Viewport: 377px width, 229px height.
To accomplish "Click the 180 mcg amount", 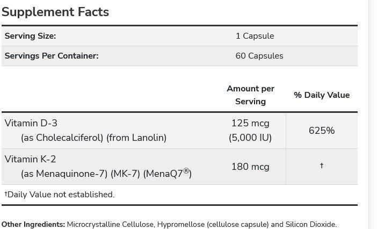I will pyautogui.click(x=250, y=167).
